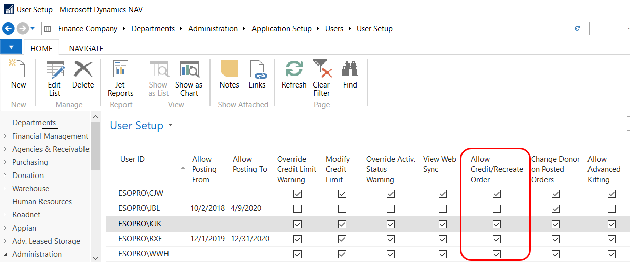
Task: Toggle Allow Advanced Kitting for ESOPRO\JBL
Action: coord(612,209)
